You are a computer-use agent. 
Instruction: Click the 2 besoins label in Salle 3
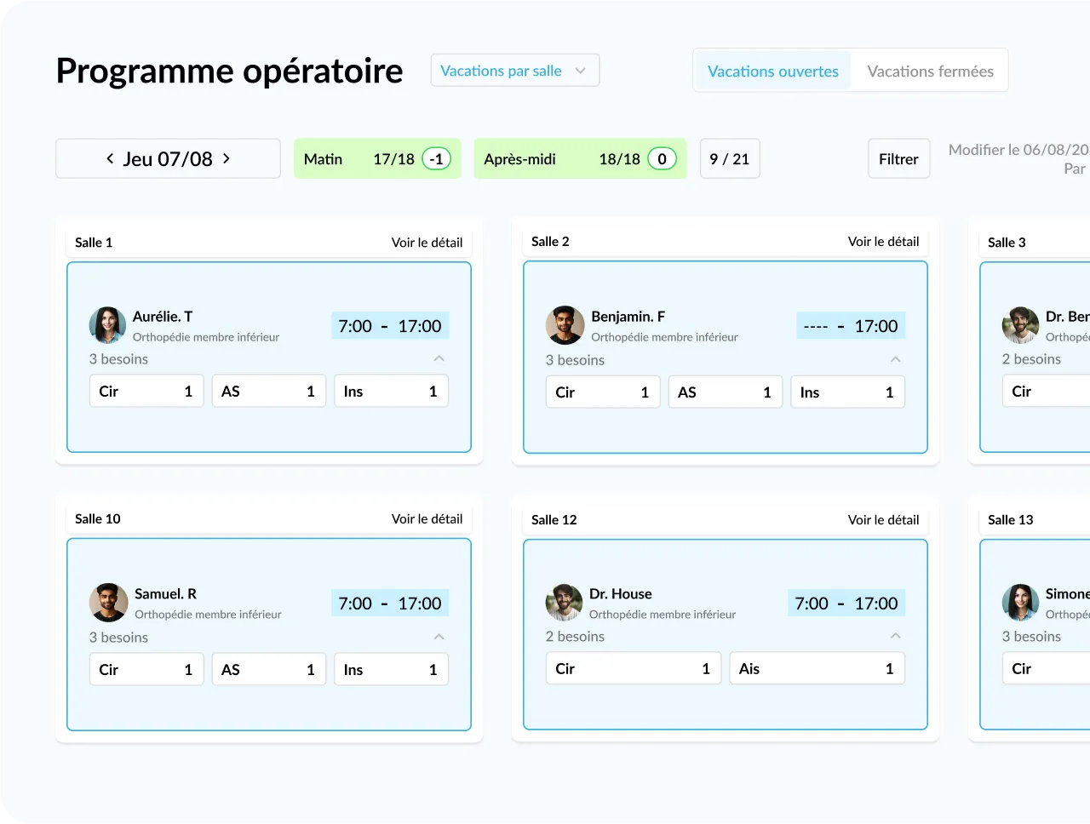[x=1031, y=359]
